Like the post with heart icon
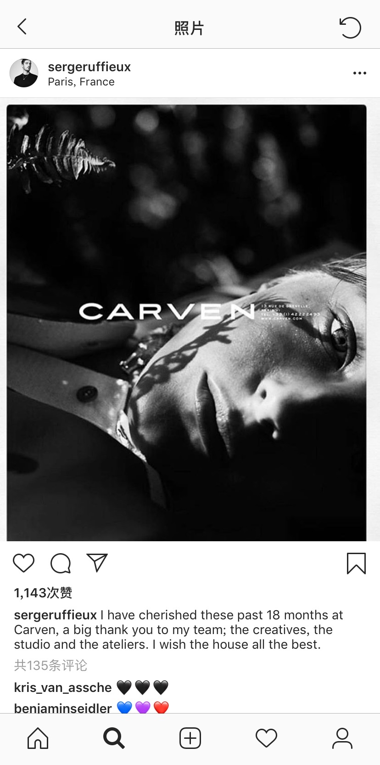This screenshot has height=765, width=380. click(x=24, y=563)
